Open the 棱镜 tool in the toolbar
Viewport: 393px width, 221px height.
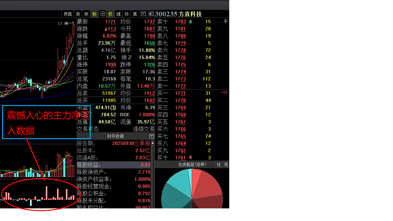[x=68, y=14]
